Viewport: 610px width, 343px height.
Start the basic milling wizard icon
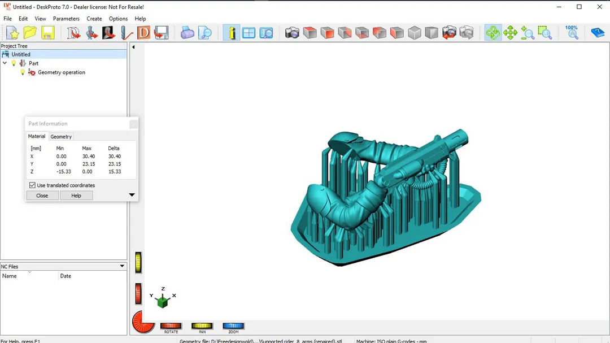click(73, 33)
